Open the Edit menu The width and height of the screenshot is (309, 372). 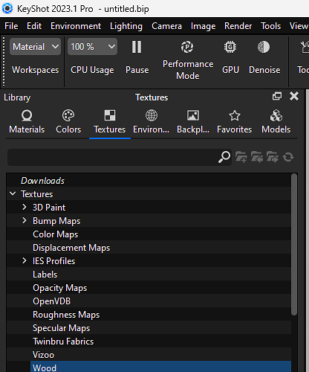[34, 26]
